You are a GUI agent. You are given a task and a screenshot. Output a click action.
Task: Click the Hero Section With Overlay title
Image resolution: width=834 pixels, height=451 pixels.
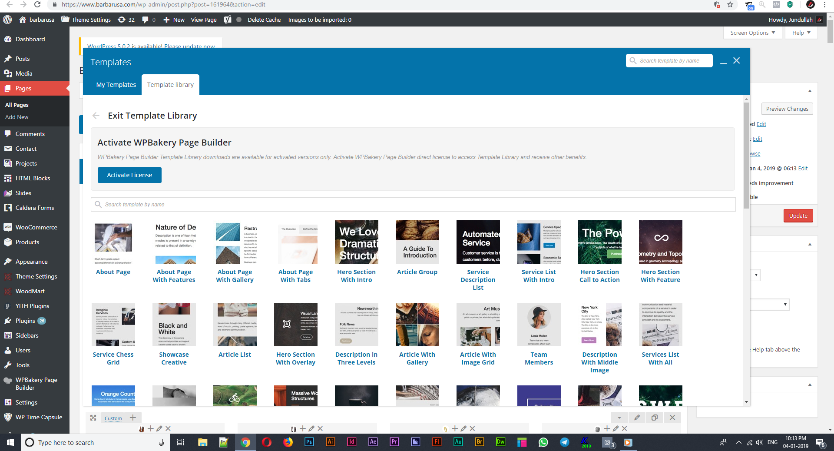296,358
